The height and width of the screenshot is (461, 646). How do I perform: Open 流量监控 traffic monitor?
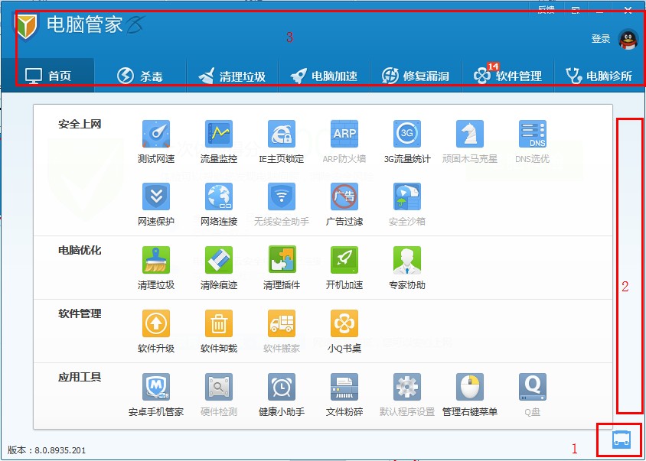pyautogui.click(x=219, y=142)
